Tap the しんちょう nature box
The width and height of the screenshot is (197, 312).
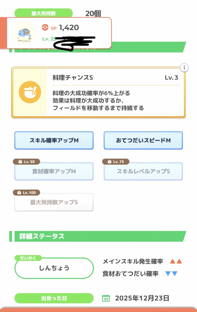pos(54,268)
